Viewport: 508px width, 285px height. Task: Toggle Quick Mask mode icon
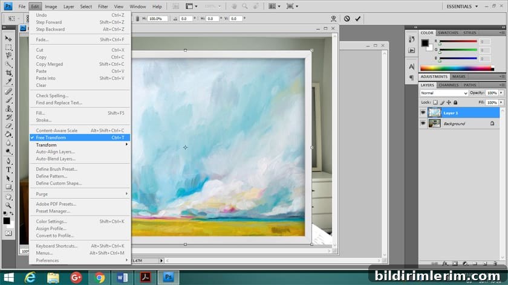(8, 233)
